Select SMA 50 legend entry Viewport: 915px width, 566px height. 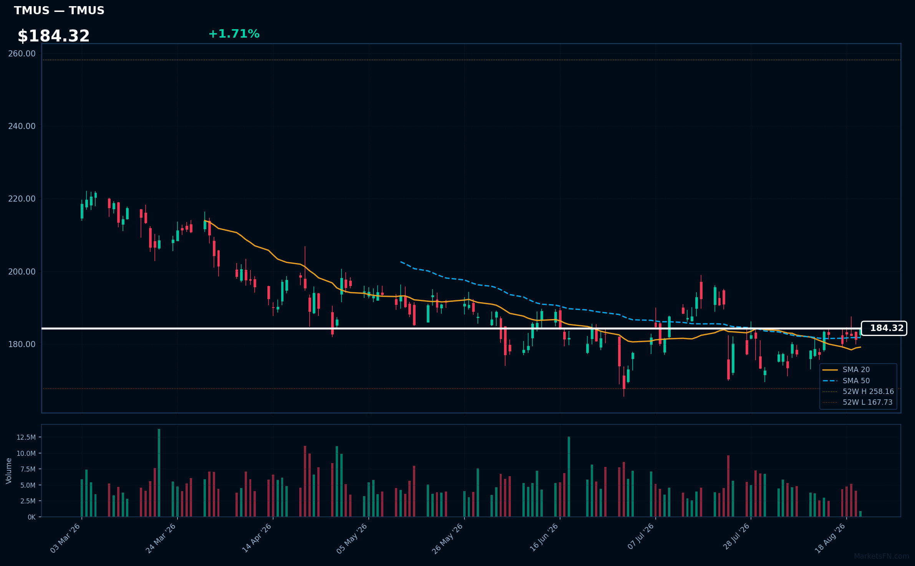pyautogui.click(x=846, y=381)
